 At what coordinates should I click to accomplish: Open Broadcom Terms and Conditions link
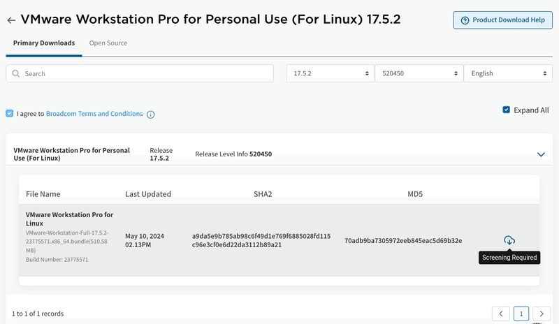[x=94, y=114]
